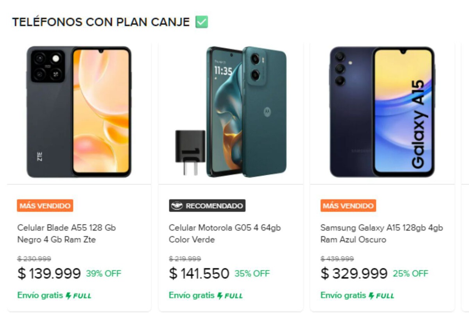This screenshot has height=313, width=469.
Task: Open the ZTE Blade A55 product image
Action: coord(79,112)
